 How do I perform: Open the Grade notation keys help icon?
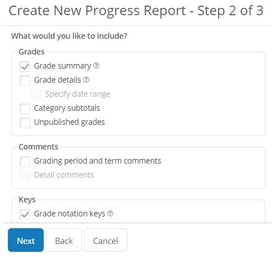pyautogui.click(x=110, y=214)
